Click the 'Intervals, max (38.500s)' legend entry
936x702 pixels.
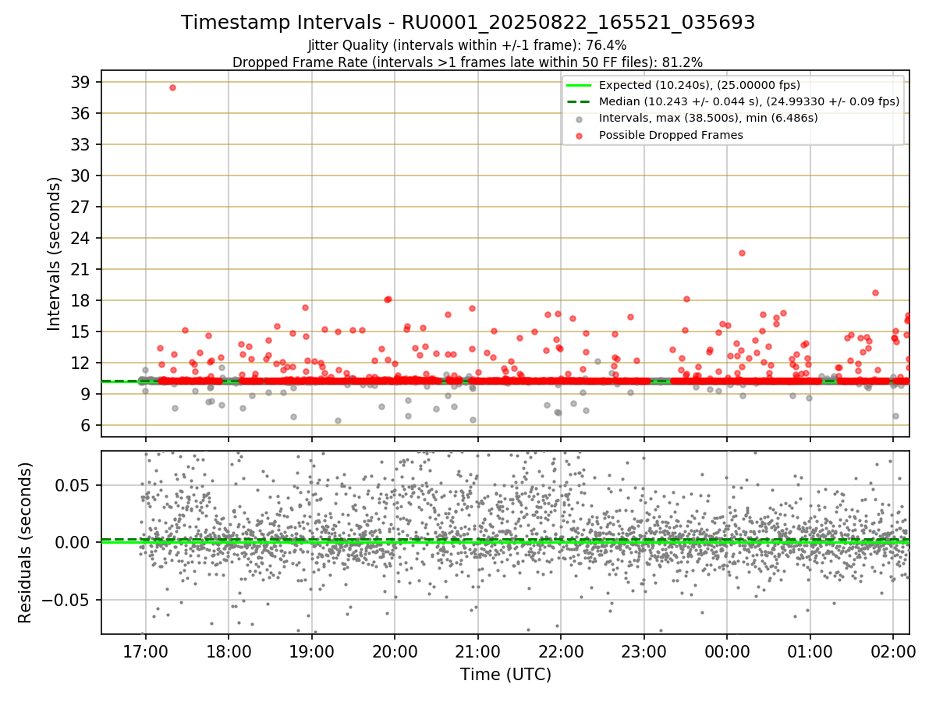(x=708, y=119)
